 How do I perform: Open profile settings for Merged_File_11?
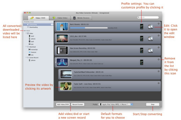click(141, 62)
